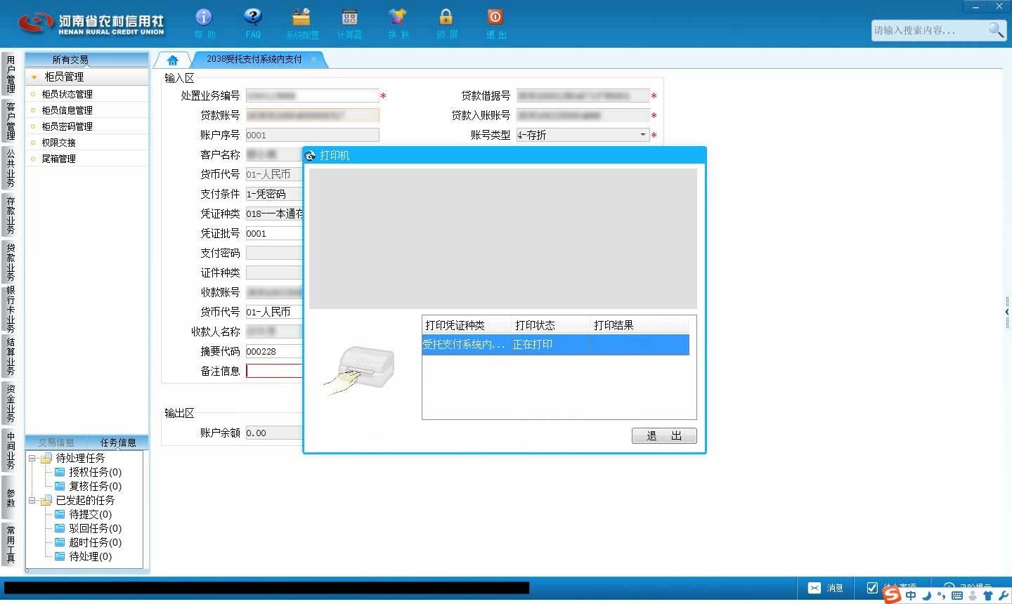1012x604 pixels.
Task: Click the 换肤 skin shirt icon
Action: pyautogui.click(x=398, y=18)
